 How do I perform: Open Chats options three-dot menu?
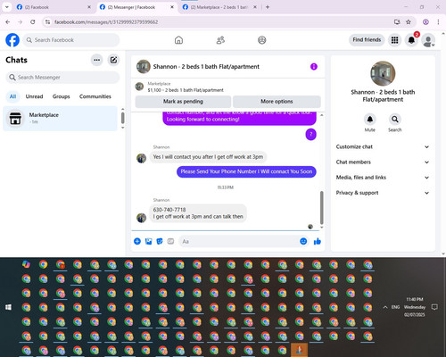click(96, 60)
